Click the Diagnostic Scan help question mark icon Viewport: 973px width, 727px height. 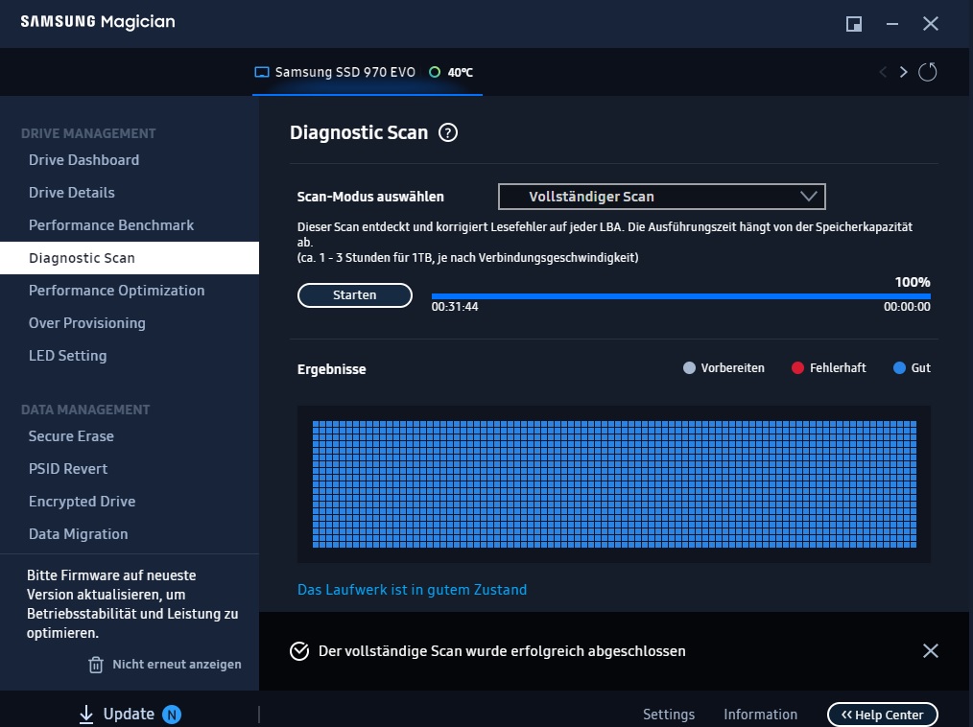click(448, 132)
